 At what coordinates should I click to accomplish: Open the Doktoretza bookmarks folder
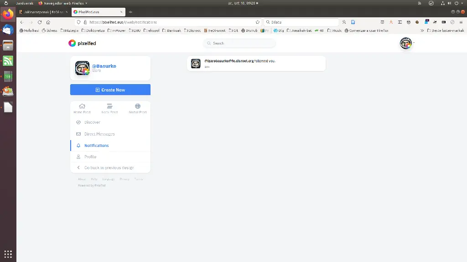tap(93, 30)
